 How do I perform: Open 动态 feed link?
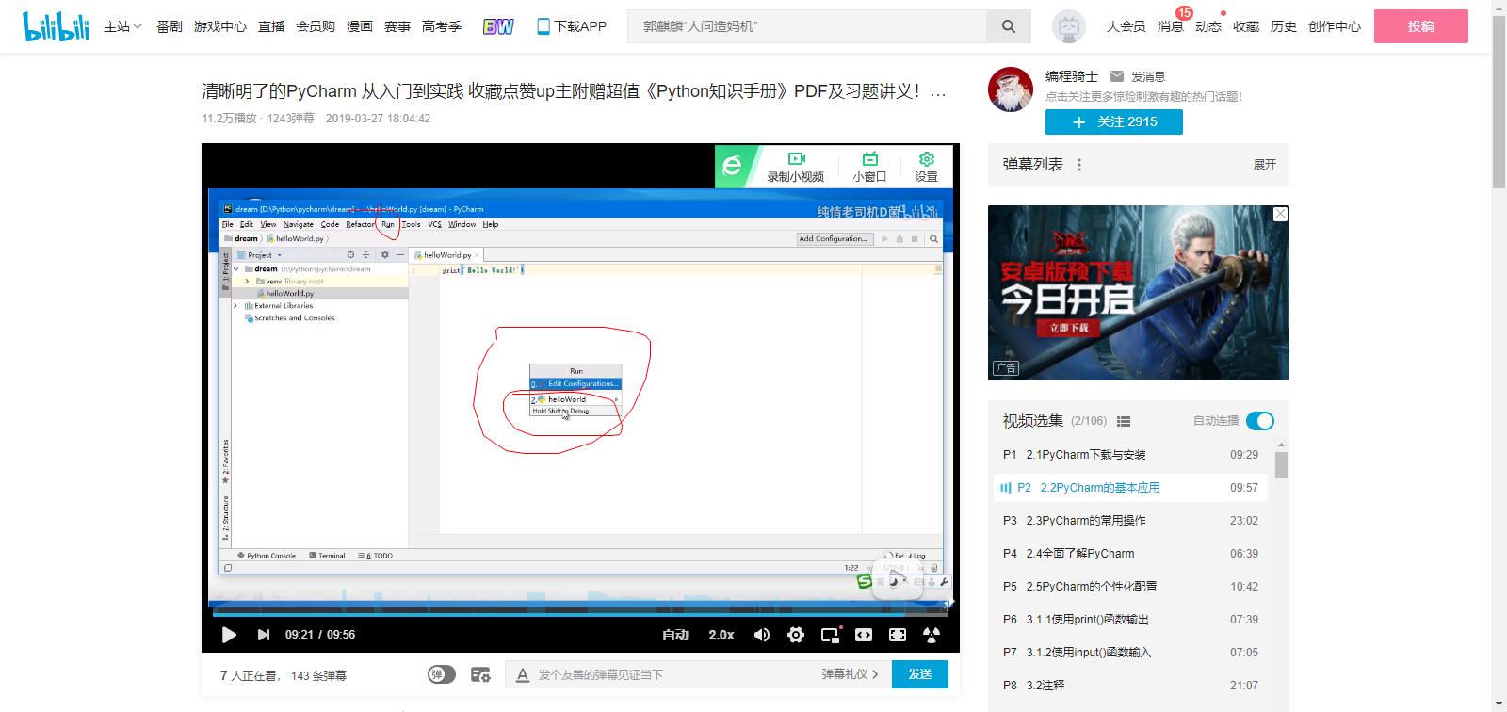tap(1208, 26)
